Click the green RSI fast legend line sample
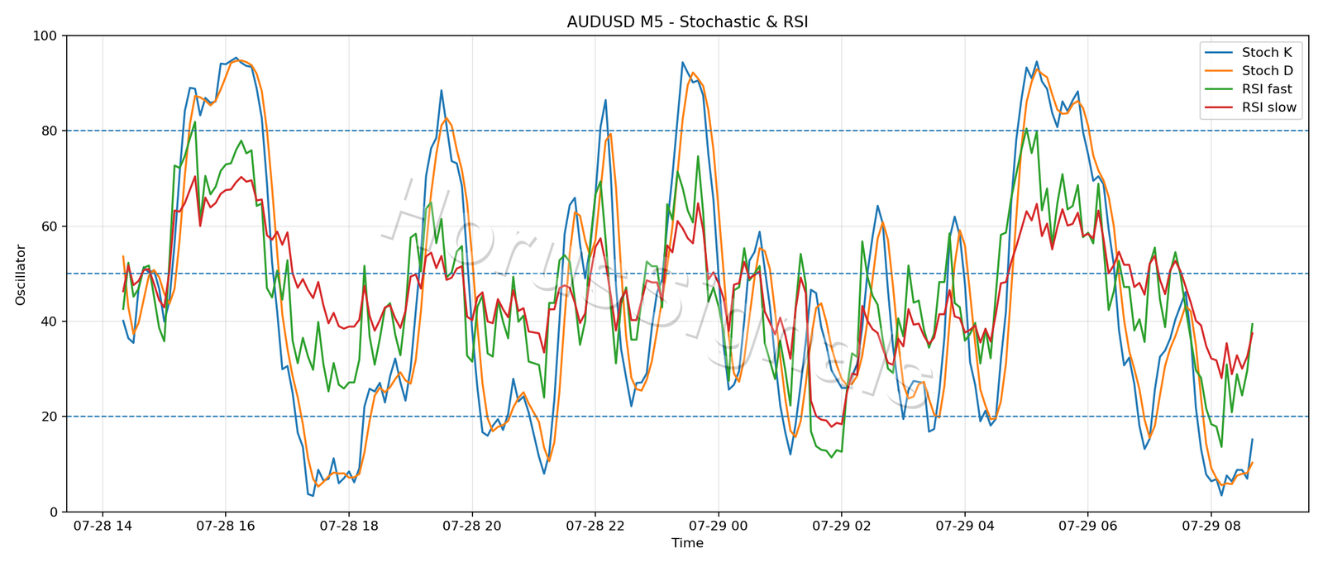This screenshot has height=567, width=1323. coord(1220,89)
